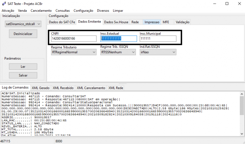Maximize the SAT Teste window
This screenshot has width=245, height=144.
tap(227, 4)
